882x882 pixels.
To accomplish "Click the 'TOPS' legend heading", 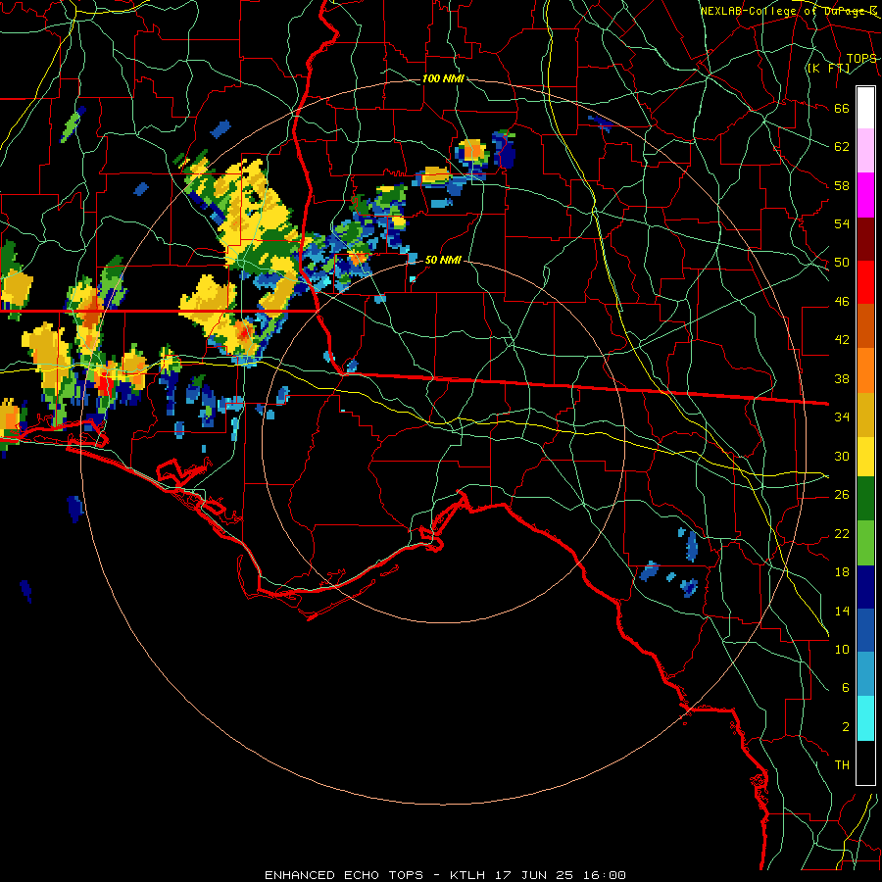I will [861, 58].
